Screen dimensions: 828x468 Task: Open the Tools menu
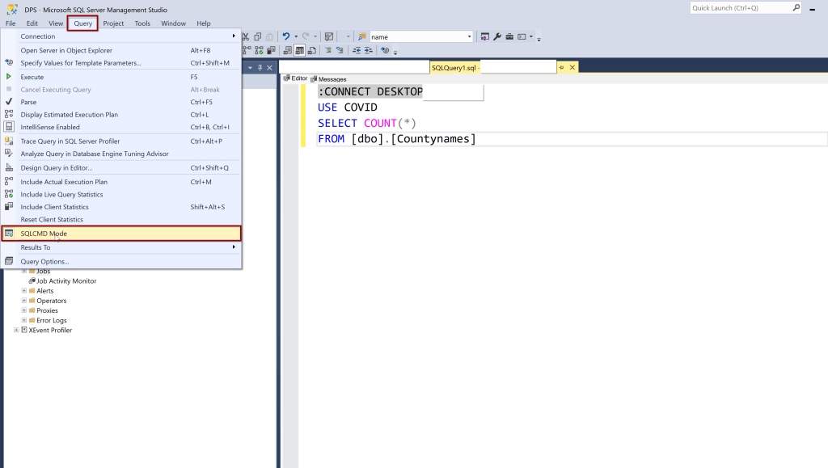(x=142, y=23)
